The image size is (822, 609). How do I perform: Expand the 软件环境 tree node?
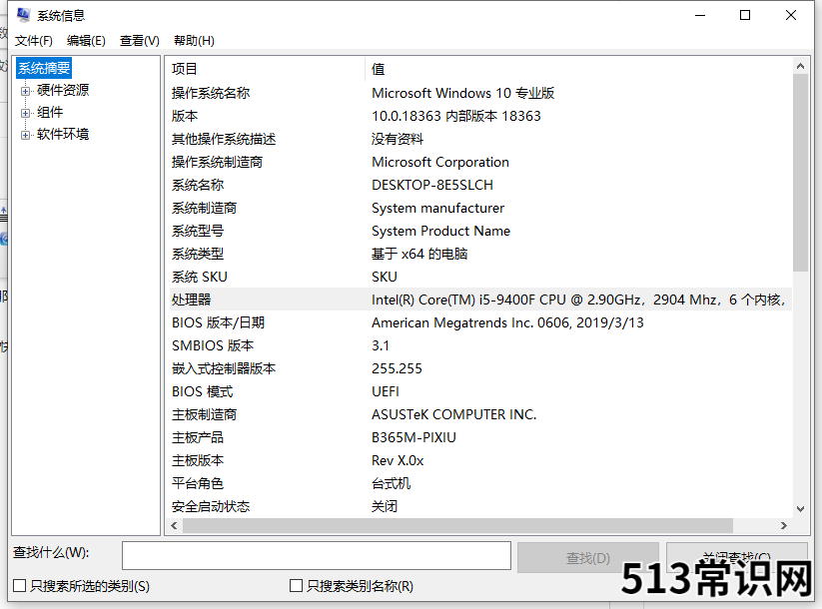click(x=25, y=135)
